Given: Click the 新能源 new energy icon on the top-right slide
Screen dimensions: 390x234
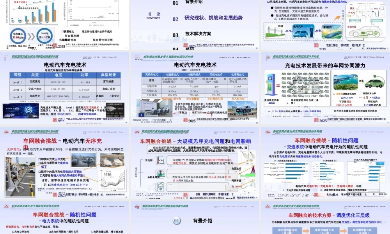Looking at the screenshot, I should 333,31.
